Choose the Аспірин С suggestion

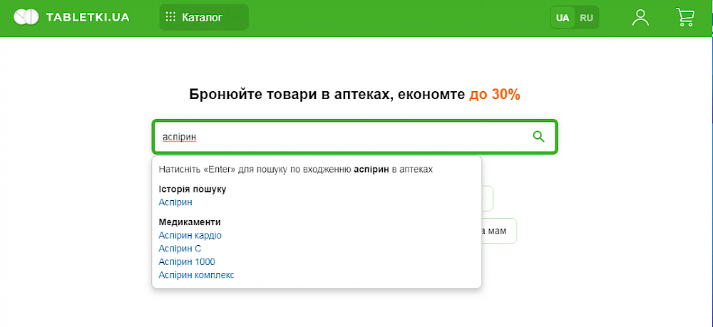[180, 249]
